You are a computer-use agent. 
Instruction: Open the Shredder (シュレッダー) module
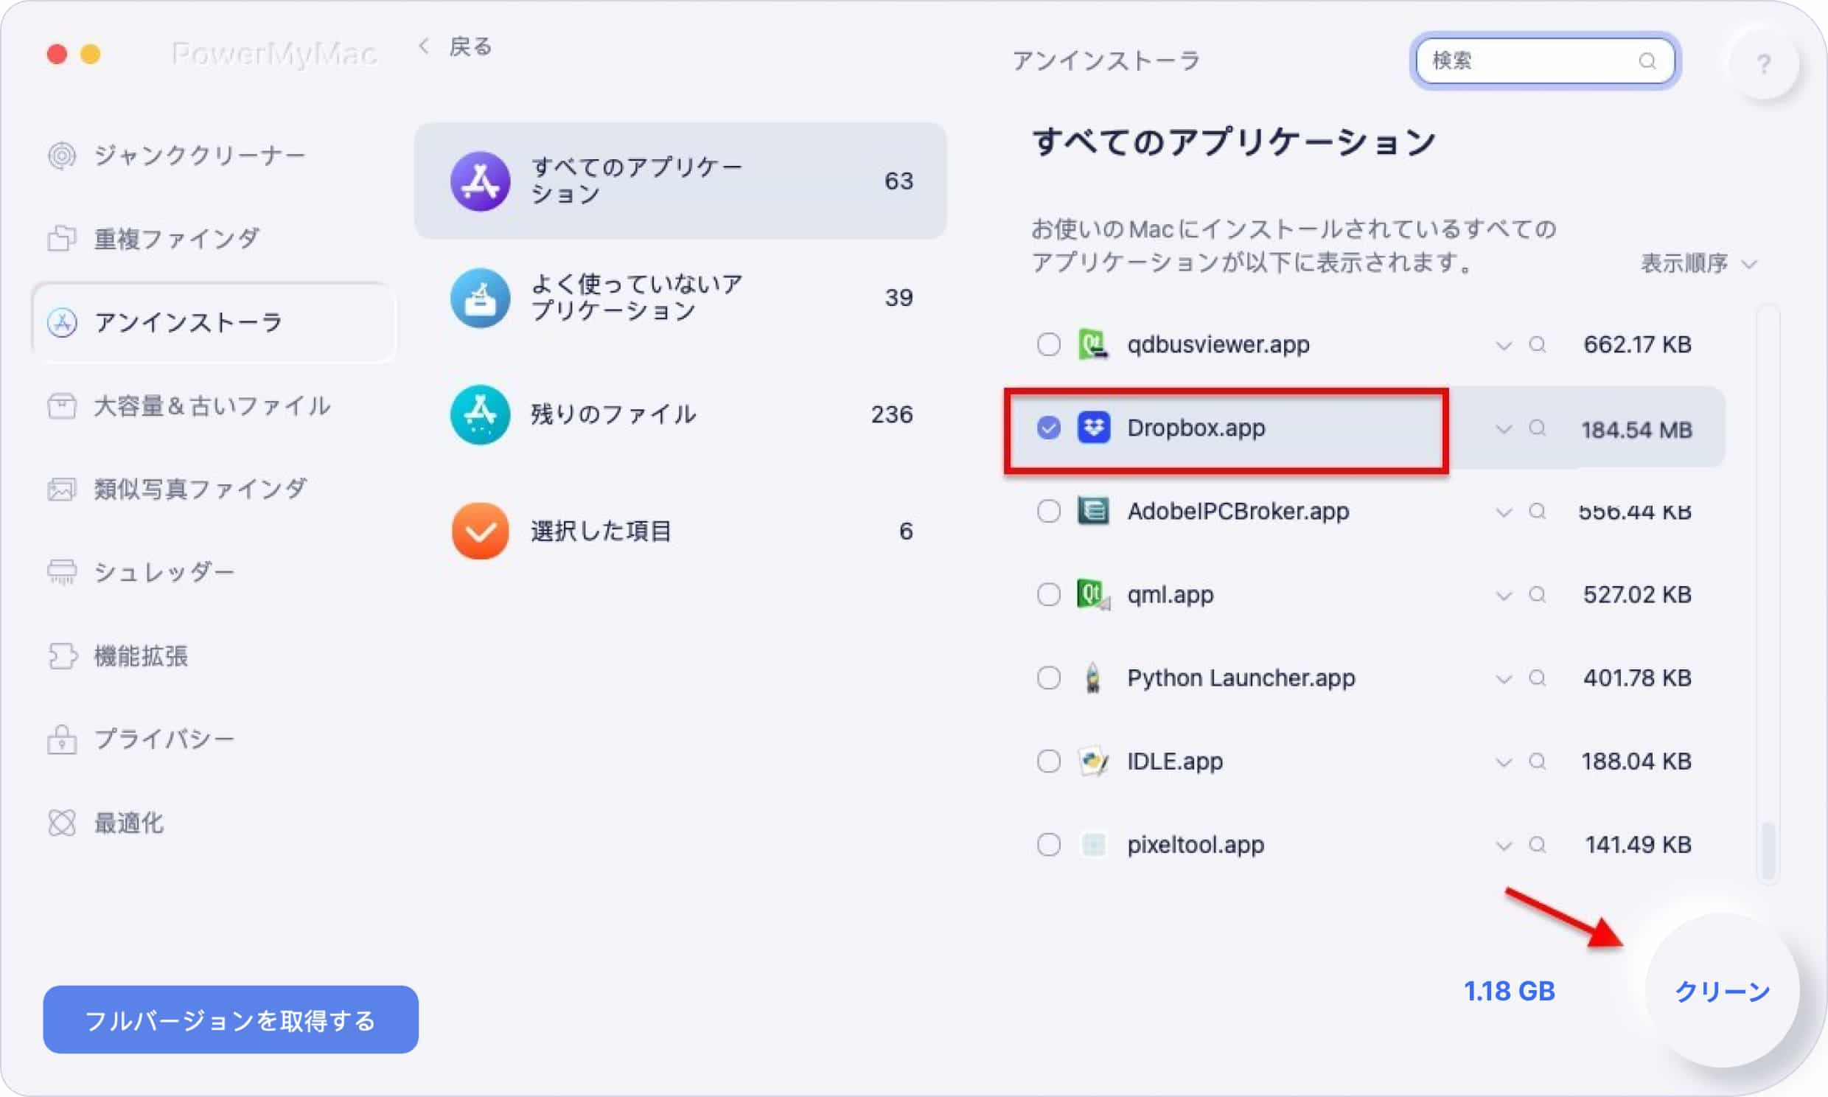click(x=213, y=572)
